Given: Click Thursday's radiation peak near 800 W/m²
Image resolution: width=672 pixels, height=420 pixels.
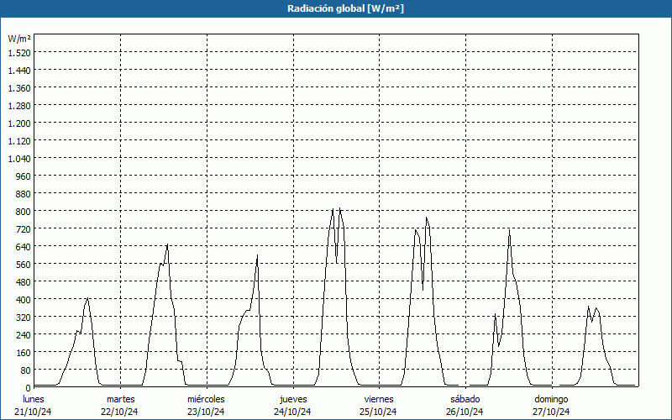Looking at the screenshot, I should pyautogui.click(x=340, y=208).
